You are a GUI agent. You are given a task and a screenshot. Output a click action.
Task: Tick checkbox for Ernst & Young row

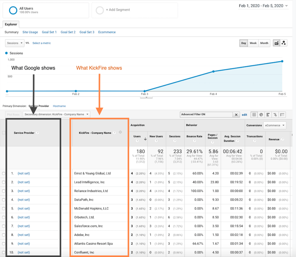point(3,173)
